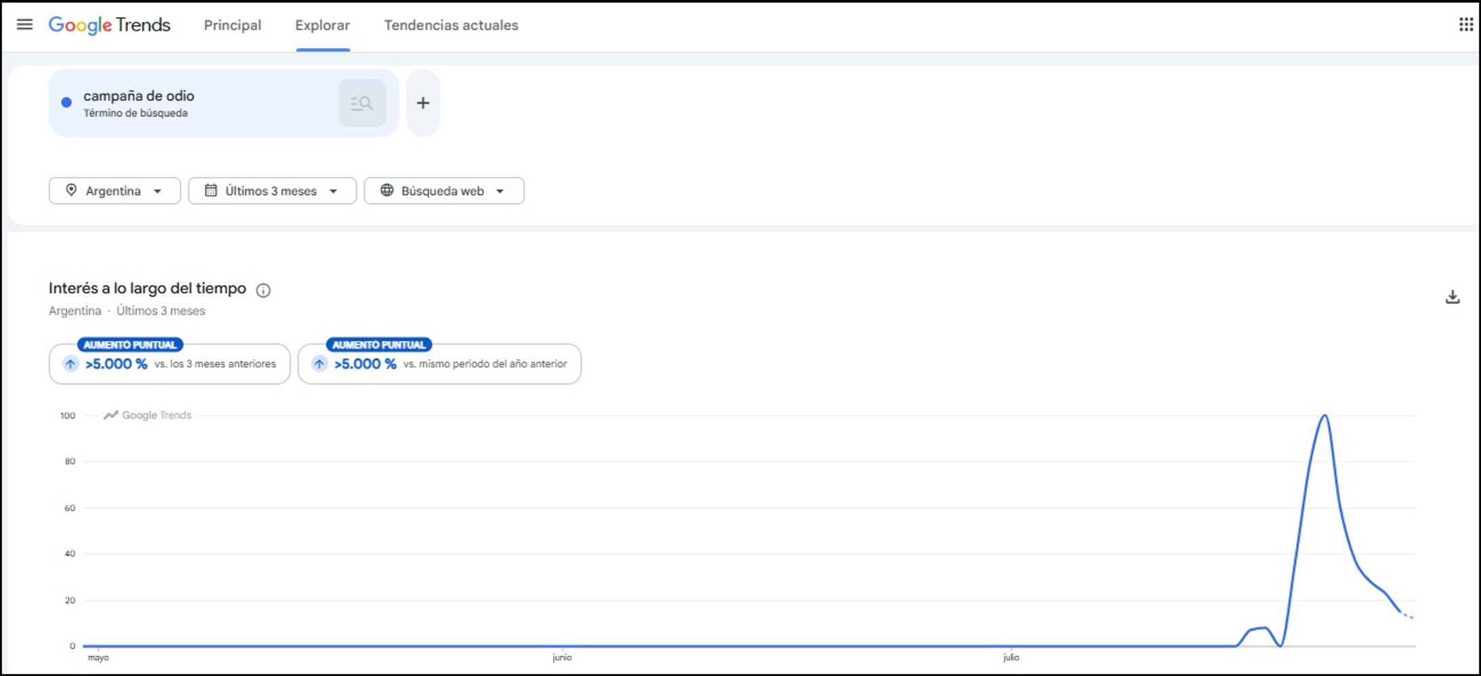Image resolution: width=1481 pixels, height=676 pixels.
Task: Select the Explorar tab
Action: (322, 25)
